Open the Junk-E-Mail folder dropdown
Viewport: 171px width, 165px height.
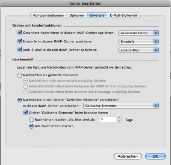pos(139,50)
